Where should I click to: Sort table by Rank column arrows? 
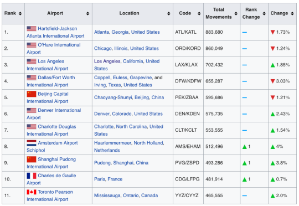(20, 13)
